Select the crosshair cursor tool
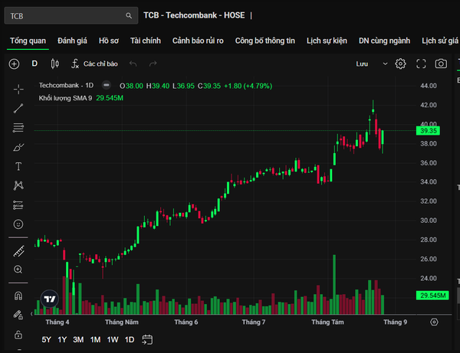 18,89
